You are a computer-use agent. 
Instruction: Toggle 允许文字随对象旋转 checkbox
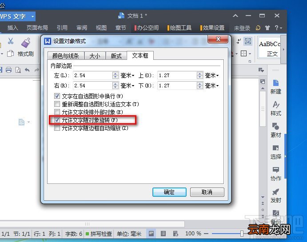pos(57,120)
